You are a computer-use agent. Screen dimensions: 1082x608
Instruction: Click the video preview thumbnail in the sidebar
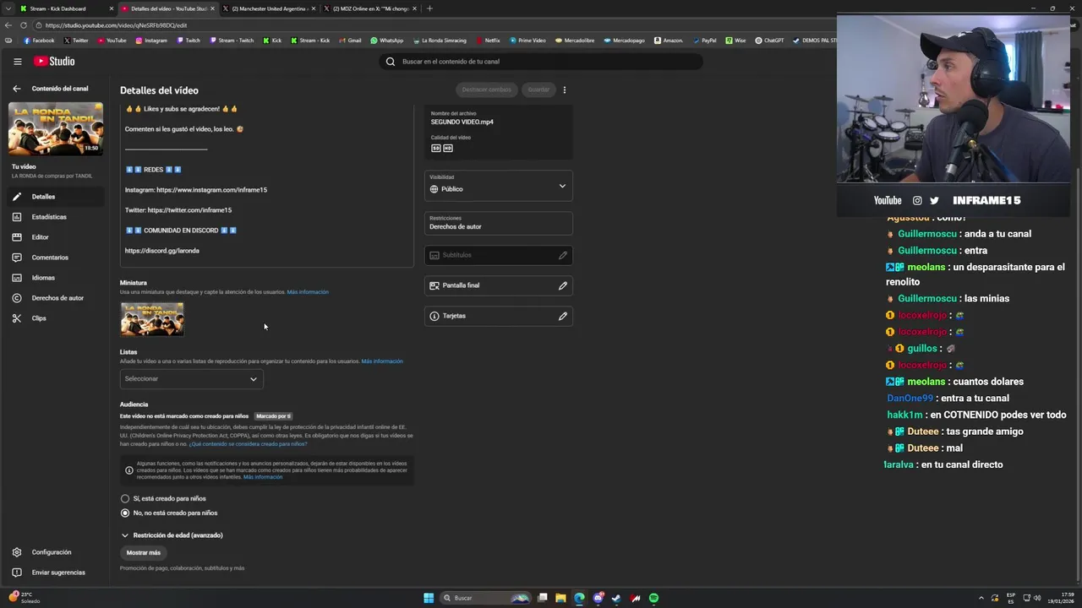click(56, 128)
